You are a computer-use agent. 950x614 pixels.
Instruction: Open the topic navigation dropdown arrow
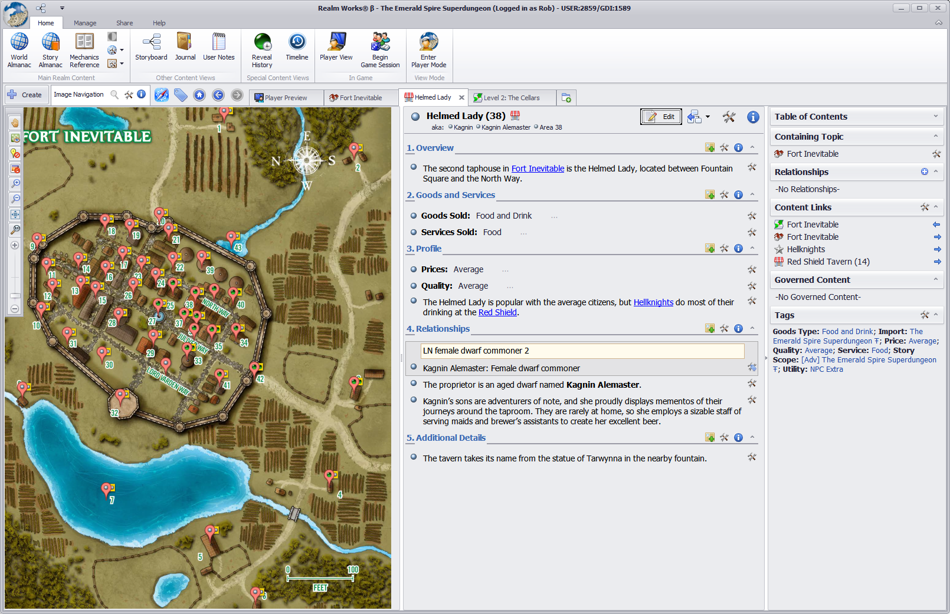click(707, 117)
